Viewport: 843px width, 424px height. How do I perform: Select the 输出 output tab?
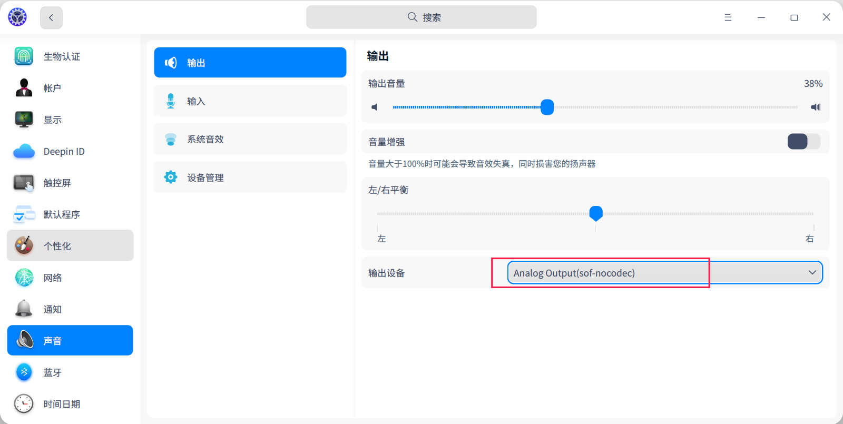[250, 63]
